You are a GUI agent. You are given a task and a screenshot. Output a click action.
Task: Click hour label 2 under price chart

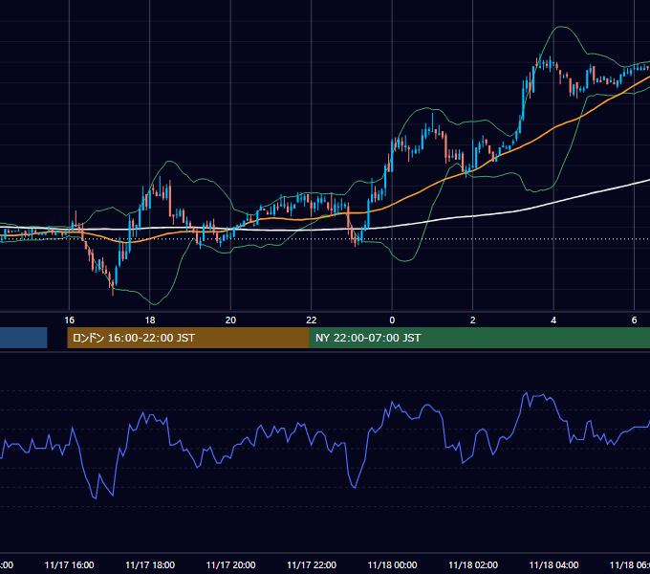[472, 320]
